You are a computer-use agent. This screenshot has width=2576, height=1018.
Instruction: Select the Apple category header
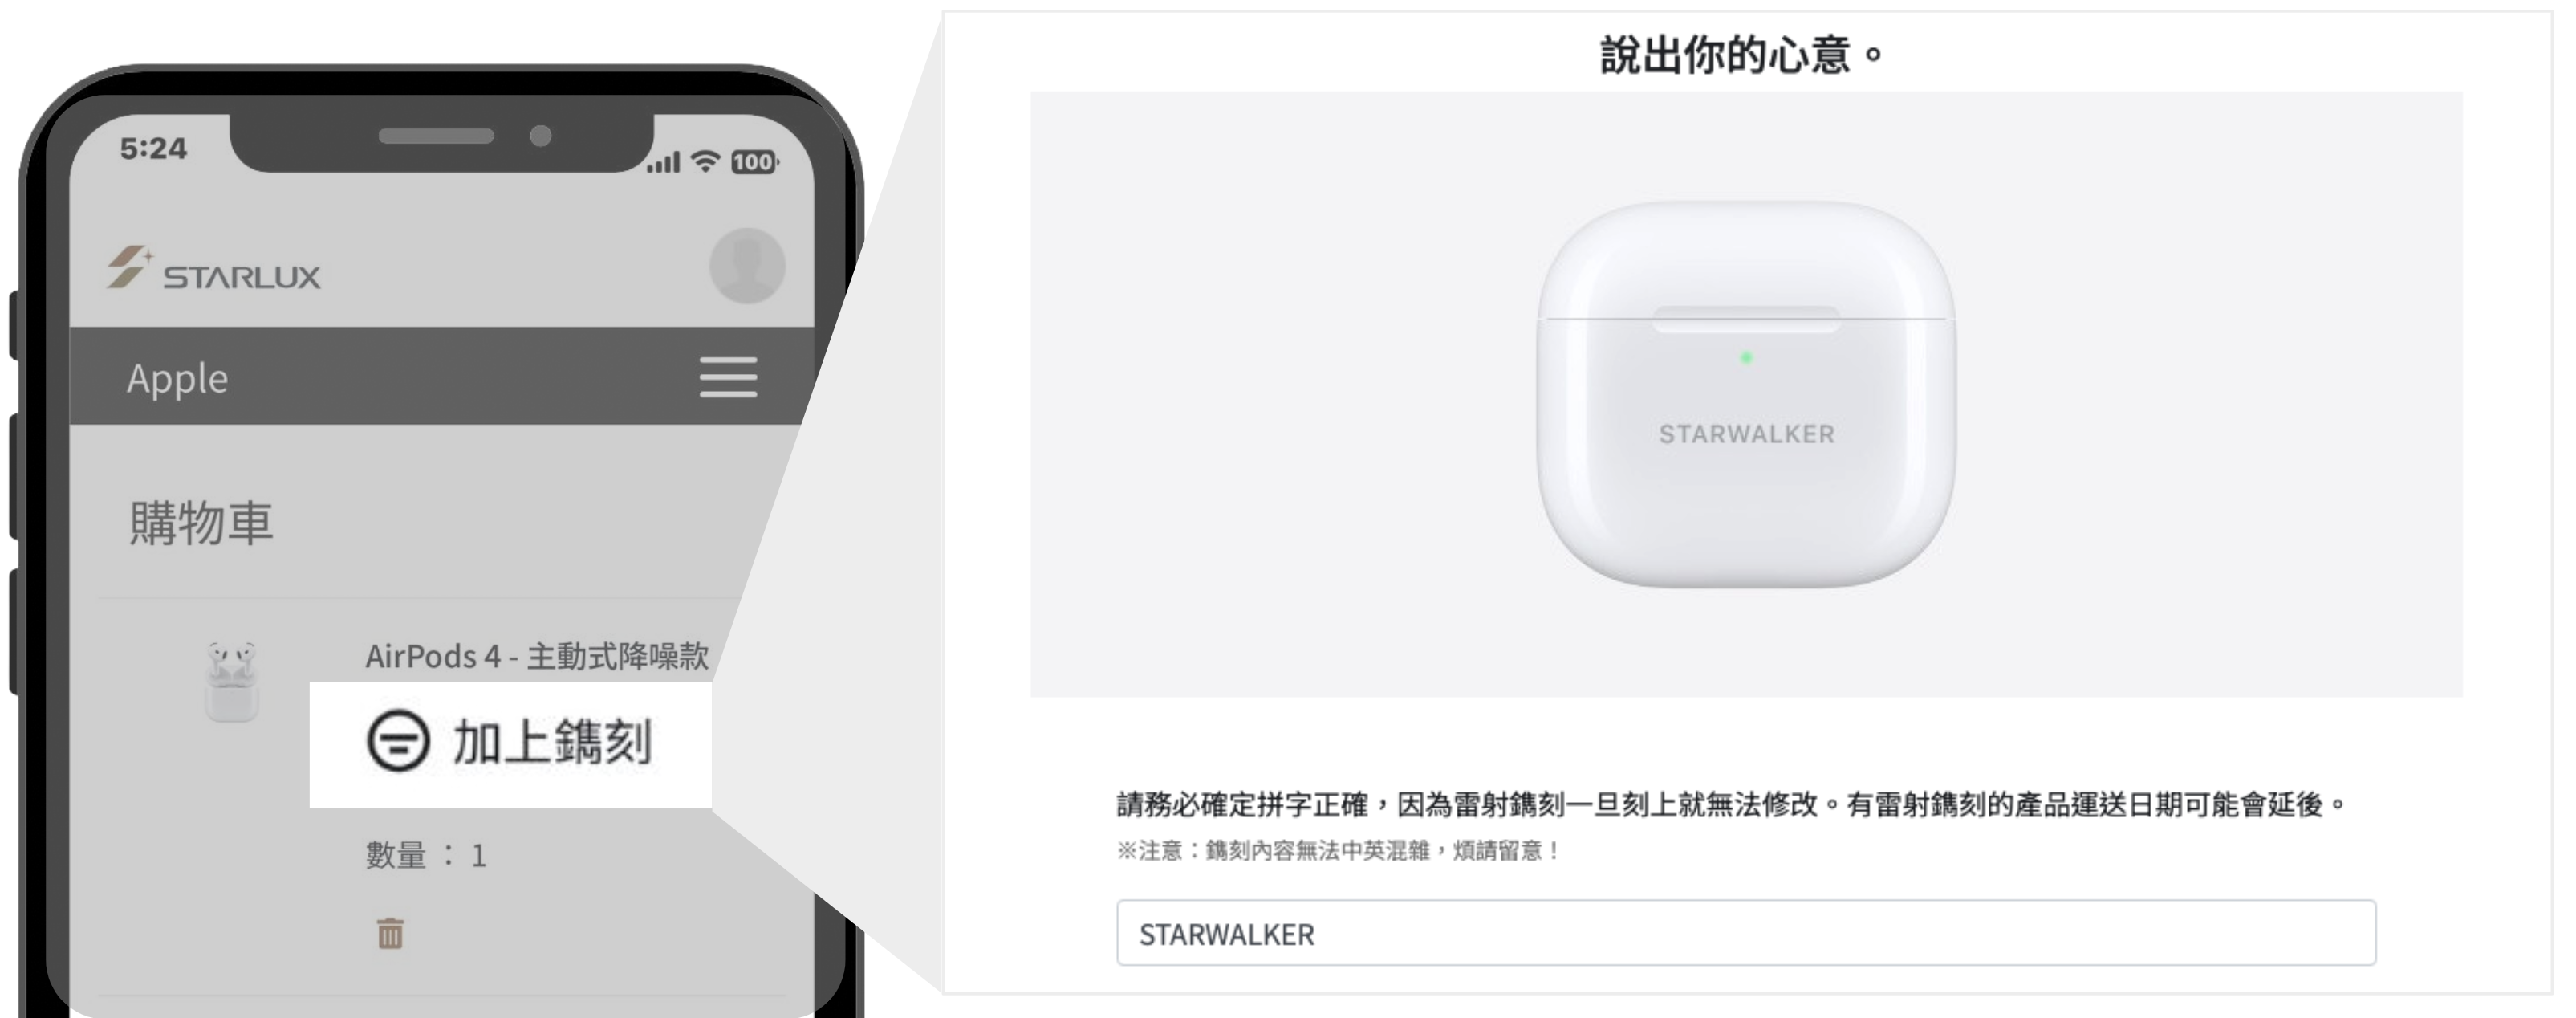coord(177,378)
